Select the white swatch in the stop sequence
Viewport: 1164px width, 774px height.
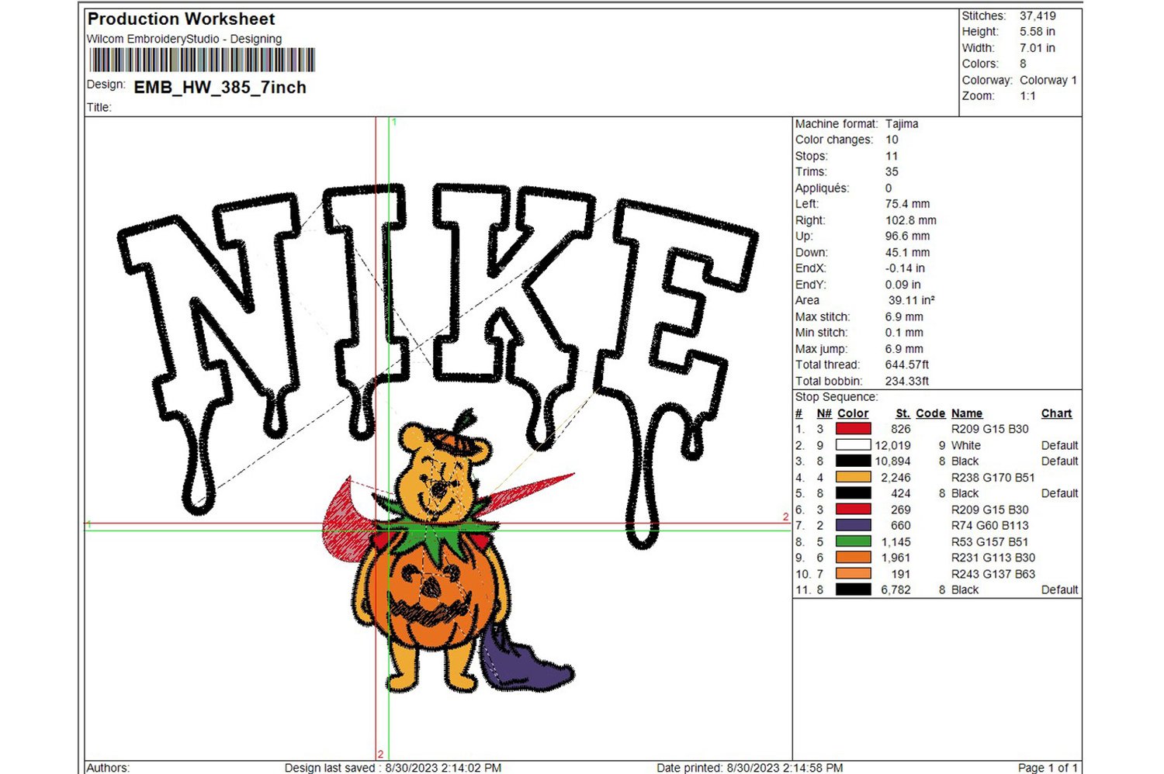tap(853, 445)
